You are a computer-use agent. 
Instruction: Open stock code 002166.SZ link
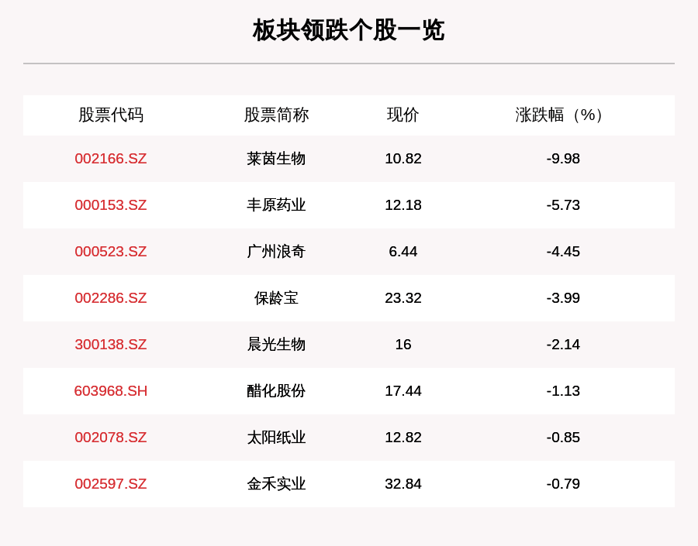(x=111, y=159)
